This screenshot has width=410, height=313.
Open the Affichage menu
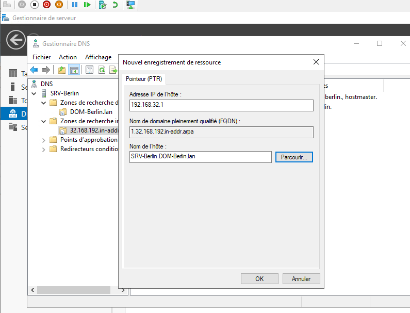click(98, 57)
